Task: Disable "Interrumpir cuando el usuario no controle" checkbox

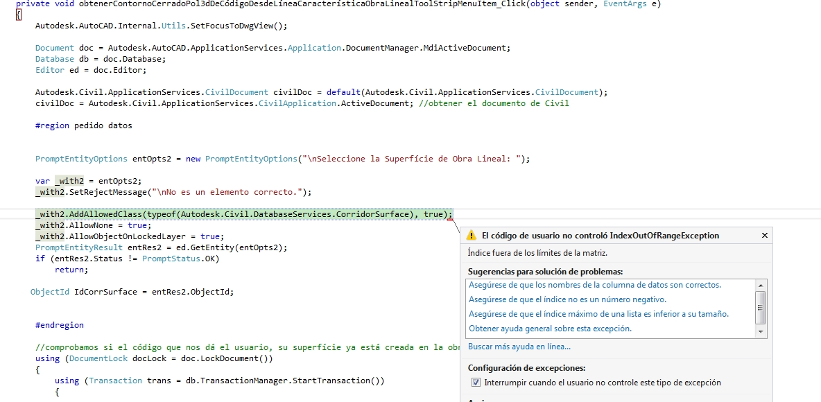Action: click(x=475, y=382)
